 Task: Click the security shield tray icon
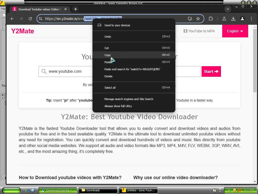pyautogui.click(x=235, y=190)
